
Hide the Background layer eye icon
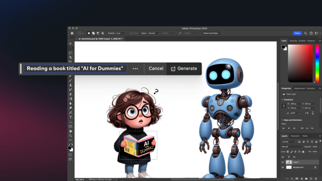(283, 167)
